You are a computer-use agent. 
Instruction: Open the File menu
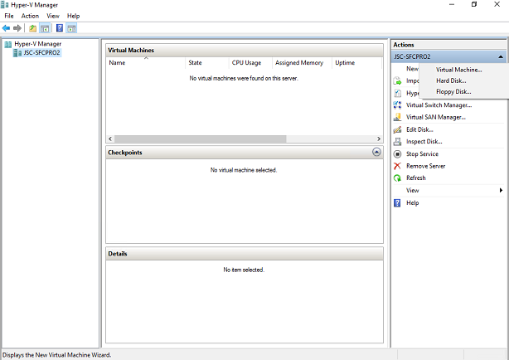pyautogui.click(x=9, y=16)
